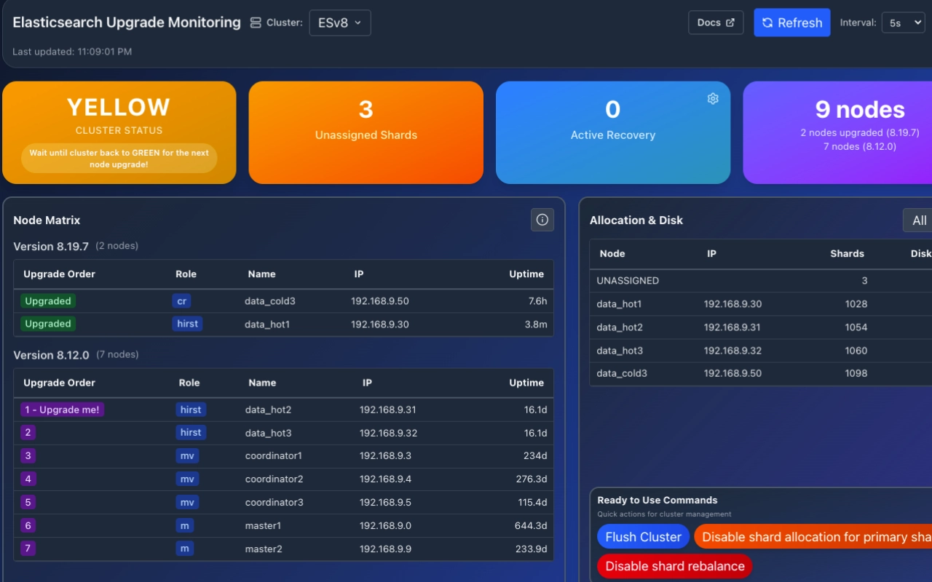Click the '1 - Upgrade me!' badge
The image size is (932, 582).
62,410
